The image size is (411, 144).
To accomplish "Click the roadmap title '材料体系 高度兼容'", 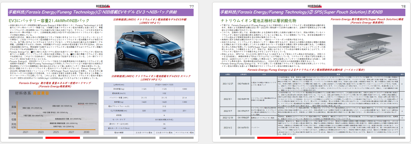I will [x=32, y=93].
